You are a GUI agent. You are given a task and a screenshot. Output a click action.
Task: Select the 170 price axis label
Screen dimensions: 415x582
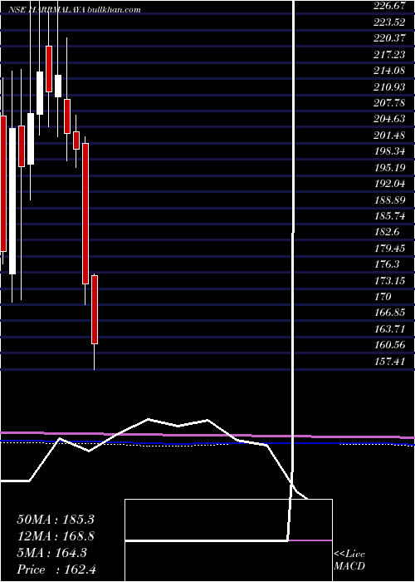point(383,297)
